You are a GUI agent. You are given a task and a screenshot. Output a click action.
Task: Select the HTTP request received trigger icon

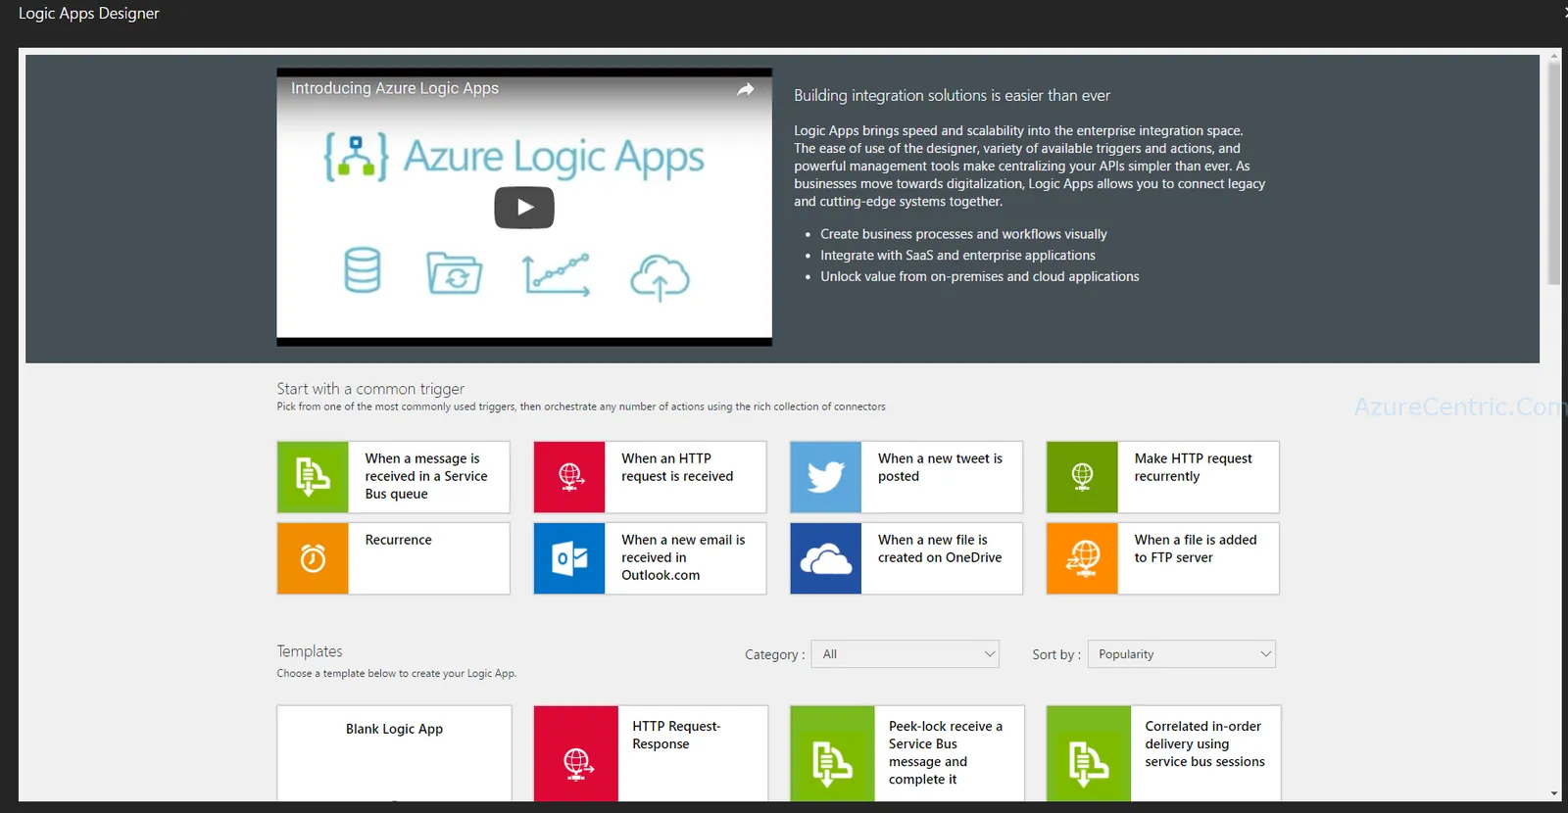pos(569,477)
